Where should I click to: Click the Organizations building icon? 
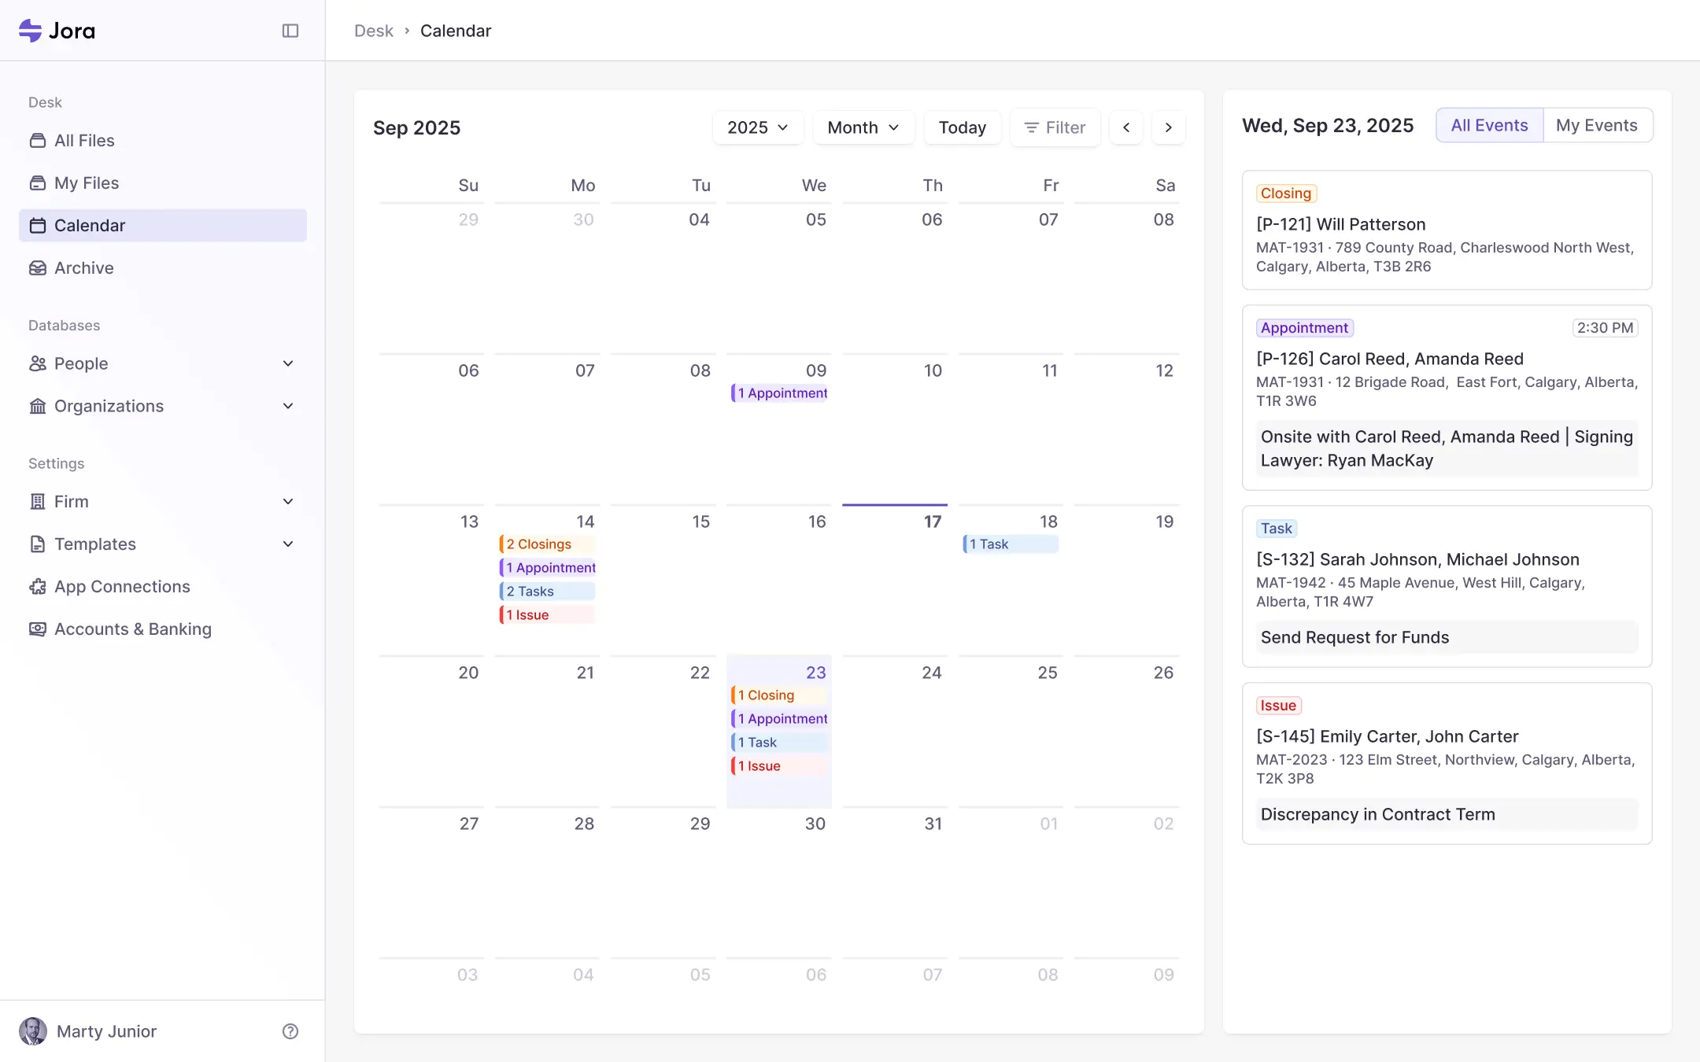tap(38, 406)
